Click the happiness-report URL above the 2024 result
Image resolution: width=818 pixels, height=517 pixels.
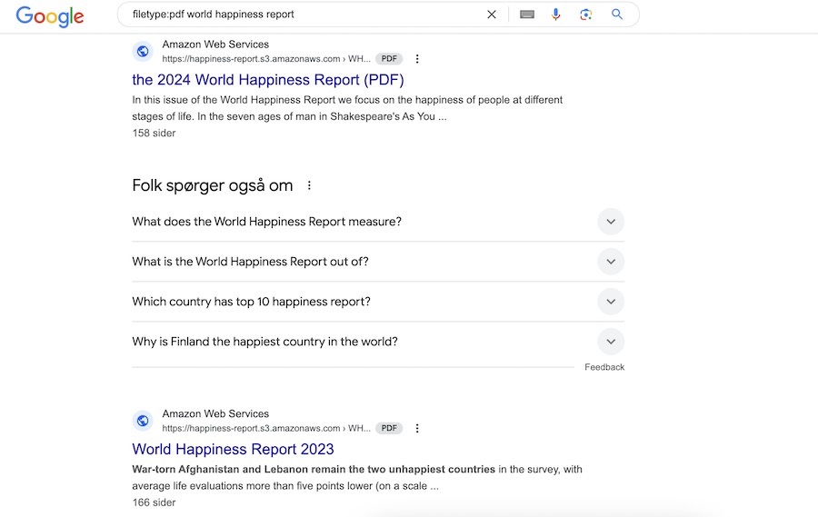tap(266, 59)
